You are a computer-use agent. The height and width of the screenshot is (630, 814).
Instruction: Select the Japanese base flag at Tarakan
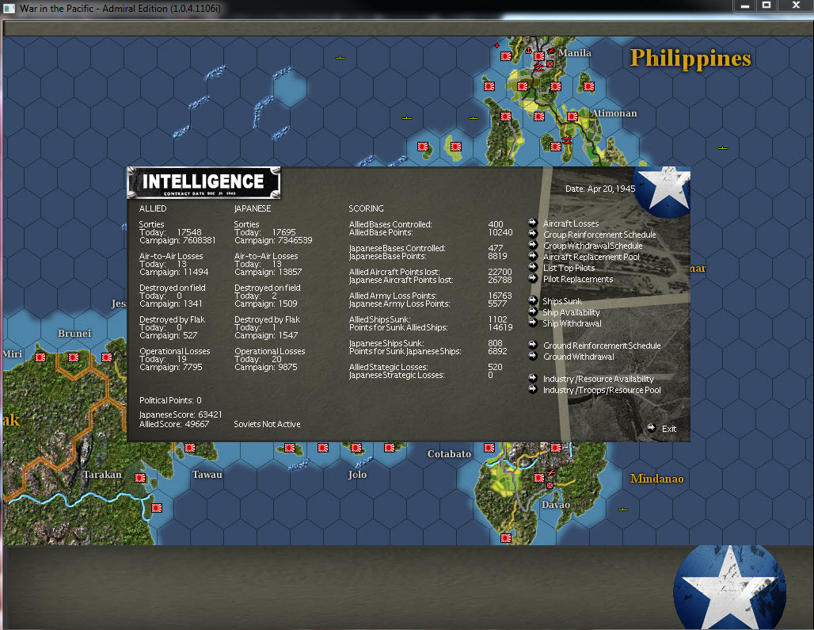[140, 477]
